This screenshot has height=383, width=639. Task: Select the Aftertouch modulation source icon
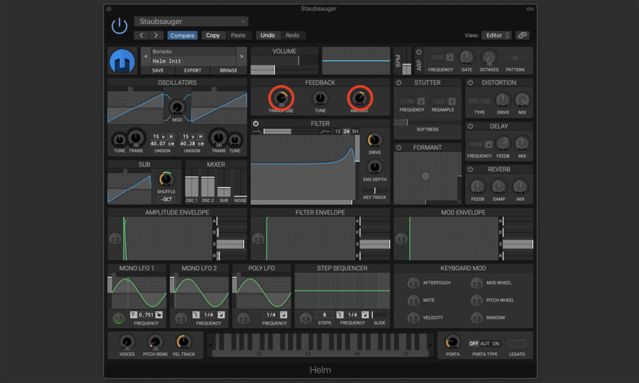point(413,283)
